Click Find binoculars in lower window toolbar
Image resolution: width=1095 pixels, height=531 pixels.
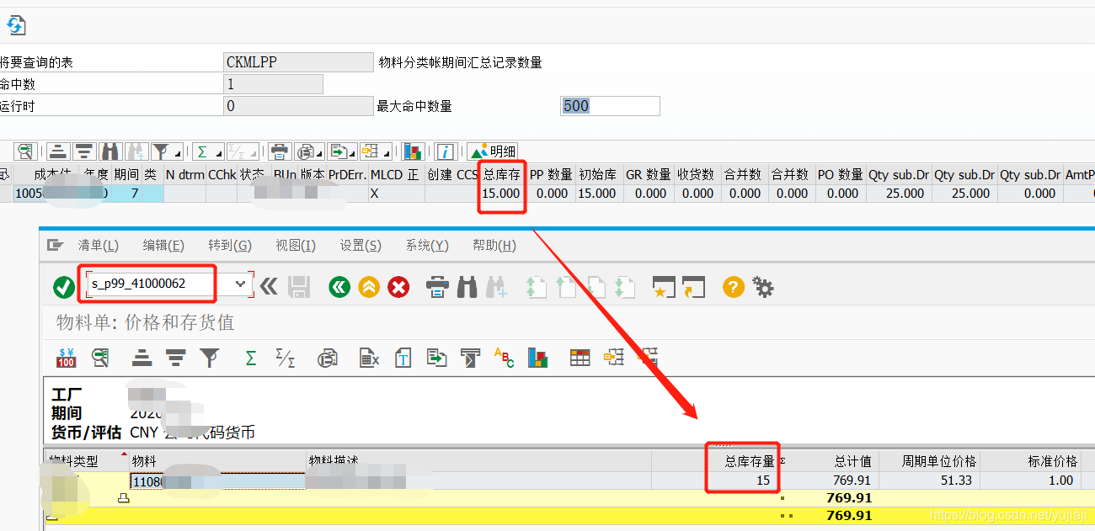[467, 287]
